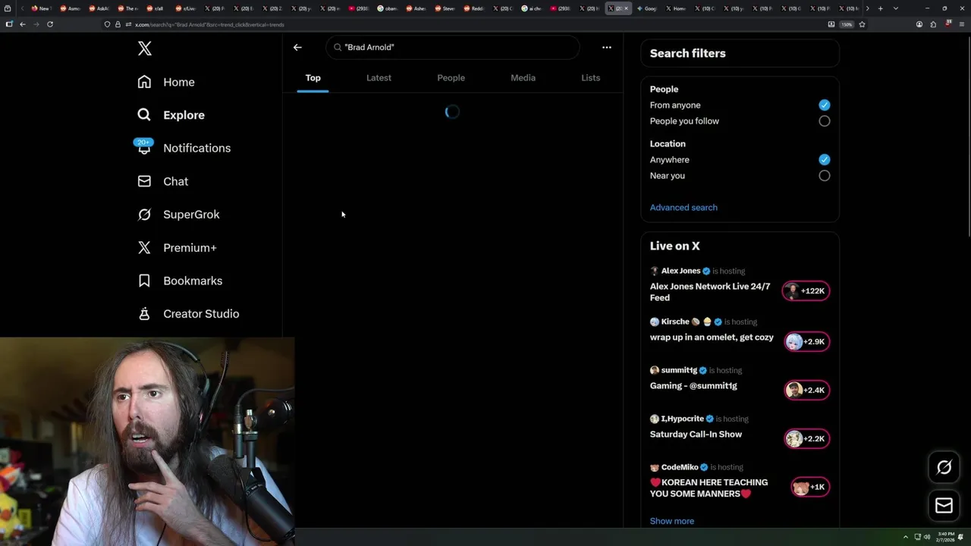Screen dimensions: 971x546
Task: Click the Chat envelope icon in sidebar
Action: click(x=144, y=181)
